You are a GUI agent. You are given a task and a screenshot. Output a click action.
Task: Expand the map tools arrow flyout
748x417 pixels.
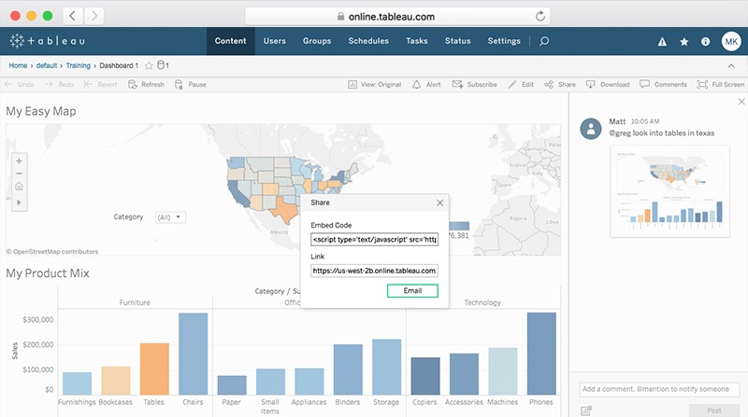coord(20,201)
